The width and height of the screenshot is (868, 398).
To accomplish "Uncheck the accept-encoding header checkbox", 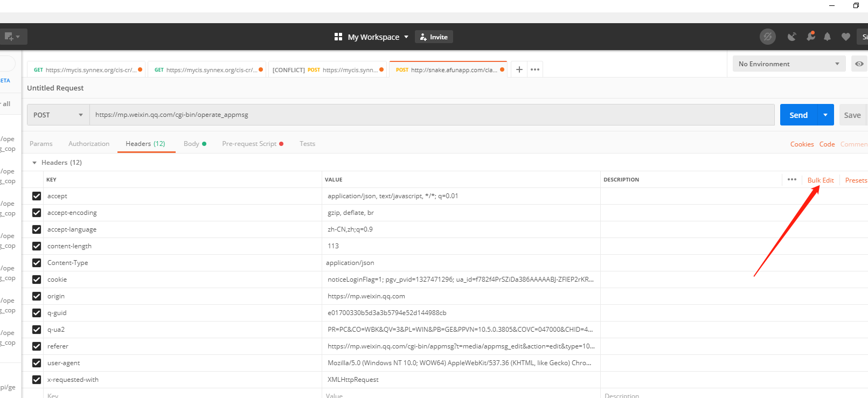I will [x=37, y=213].
